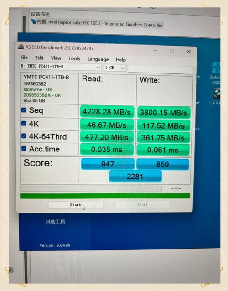Click the YM360362 firmware text
This screenshot has width=228, height=291.
[x=35, y=84]
